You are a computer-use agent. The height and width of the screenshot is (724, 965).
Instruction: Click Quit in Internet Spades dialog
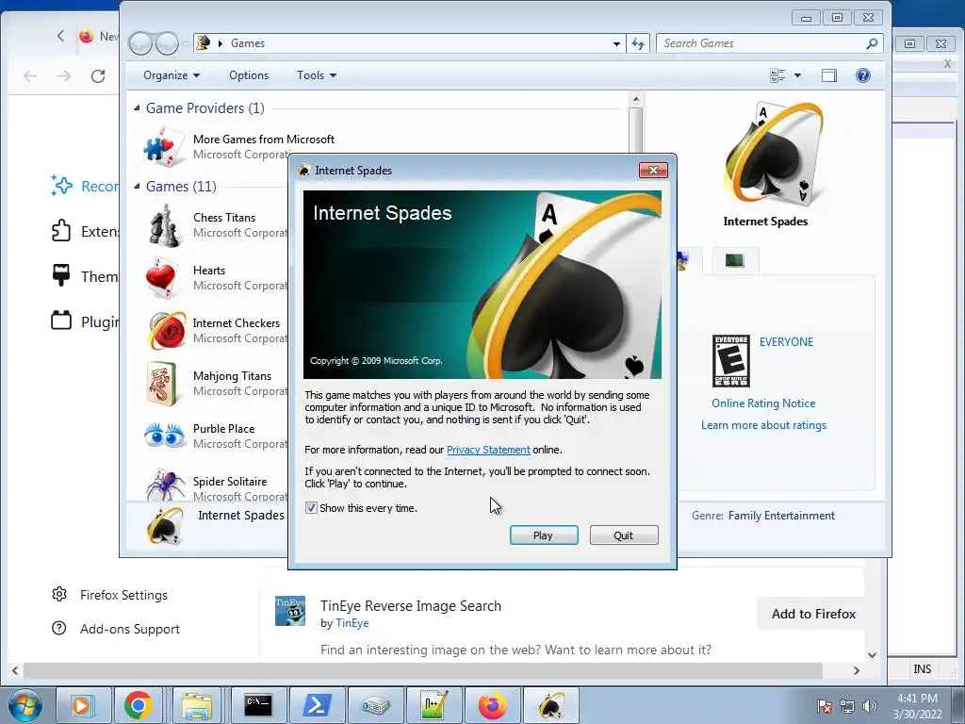[624, 535]
